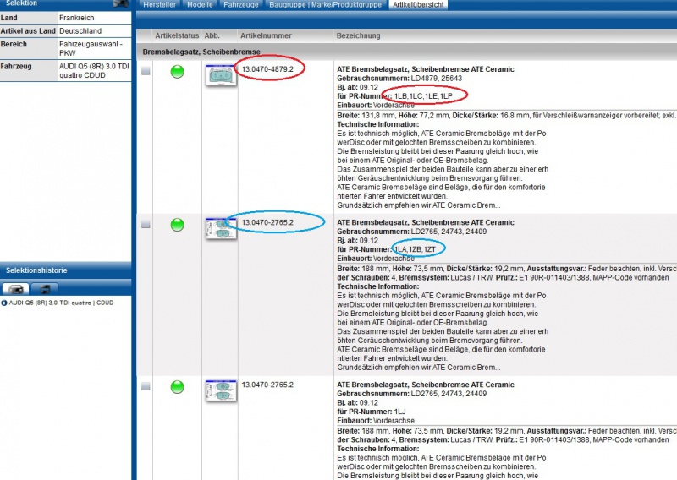The height and width of the screenshot is (480, 677).
Task: Click green status light for article 13.0470-4879.2
Action: tap(177, 72)
